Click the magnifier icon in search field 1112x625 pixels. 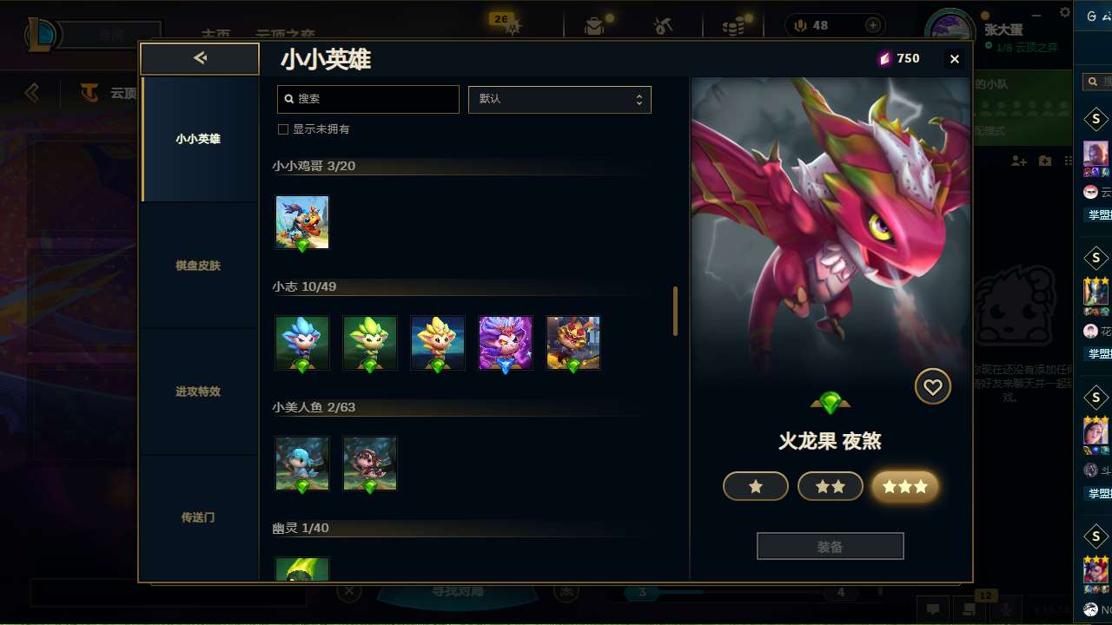pos(288,99)
